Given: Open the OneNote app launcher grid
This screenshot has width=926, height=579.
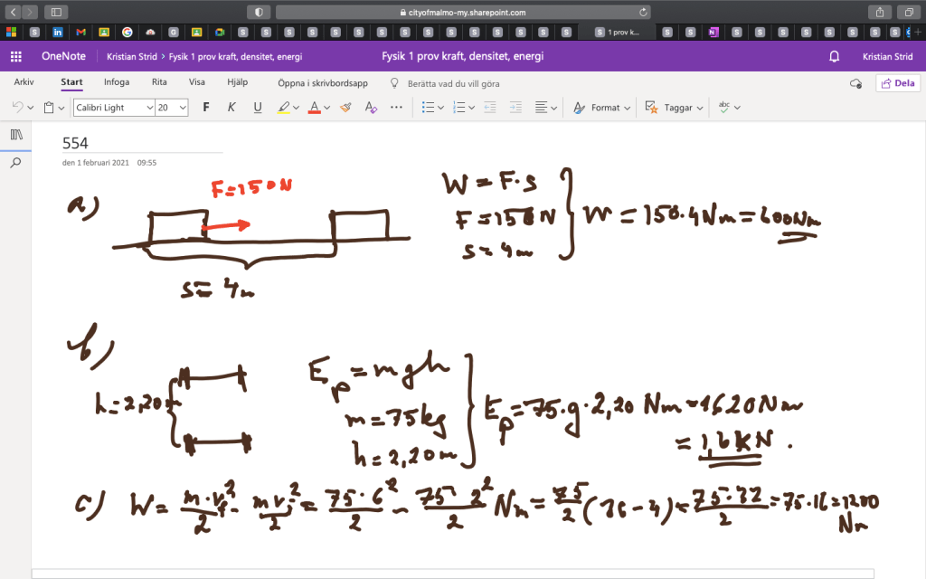Looking at the screenshot, I should pyautogui.click(x=15, y=56).
